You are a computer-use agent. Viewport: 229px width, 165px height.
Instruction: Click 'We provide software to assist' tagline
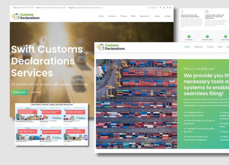50,84
